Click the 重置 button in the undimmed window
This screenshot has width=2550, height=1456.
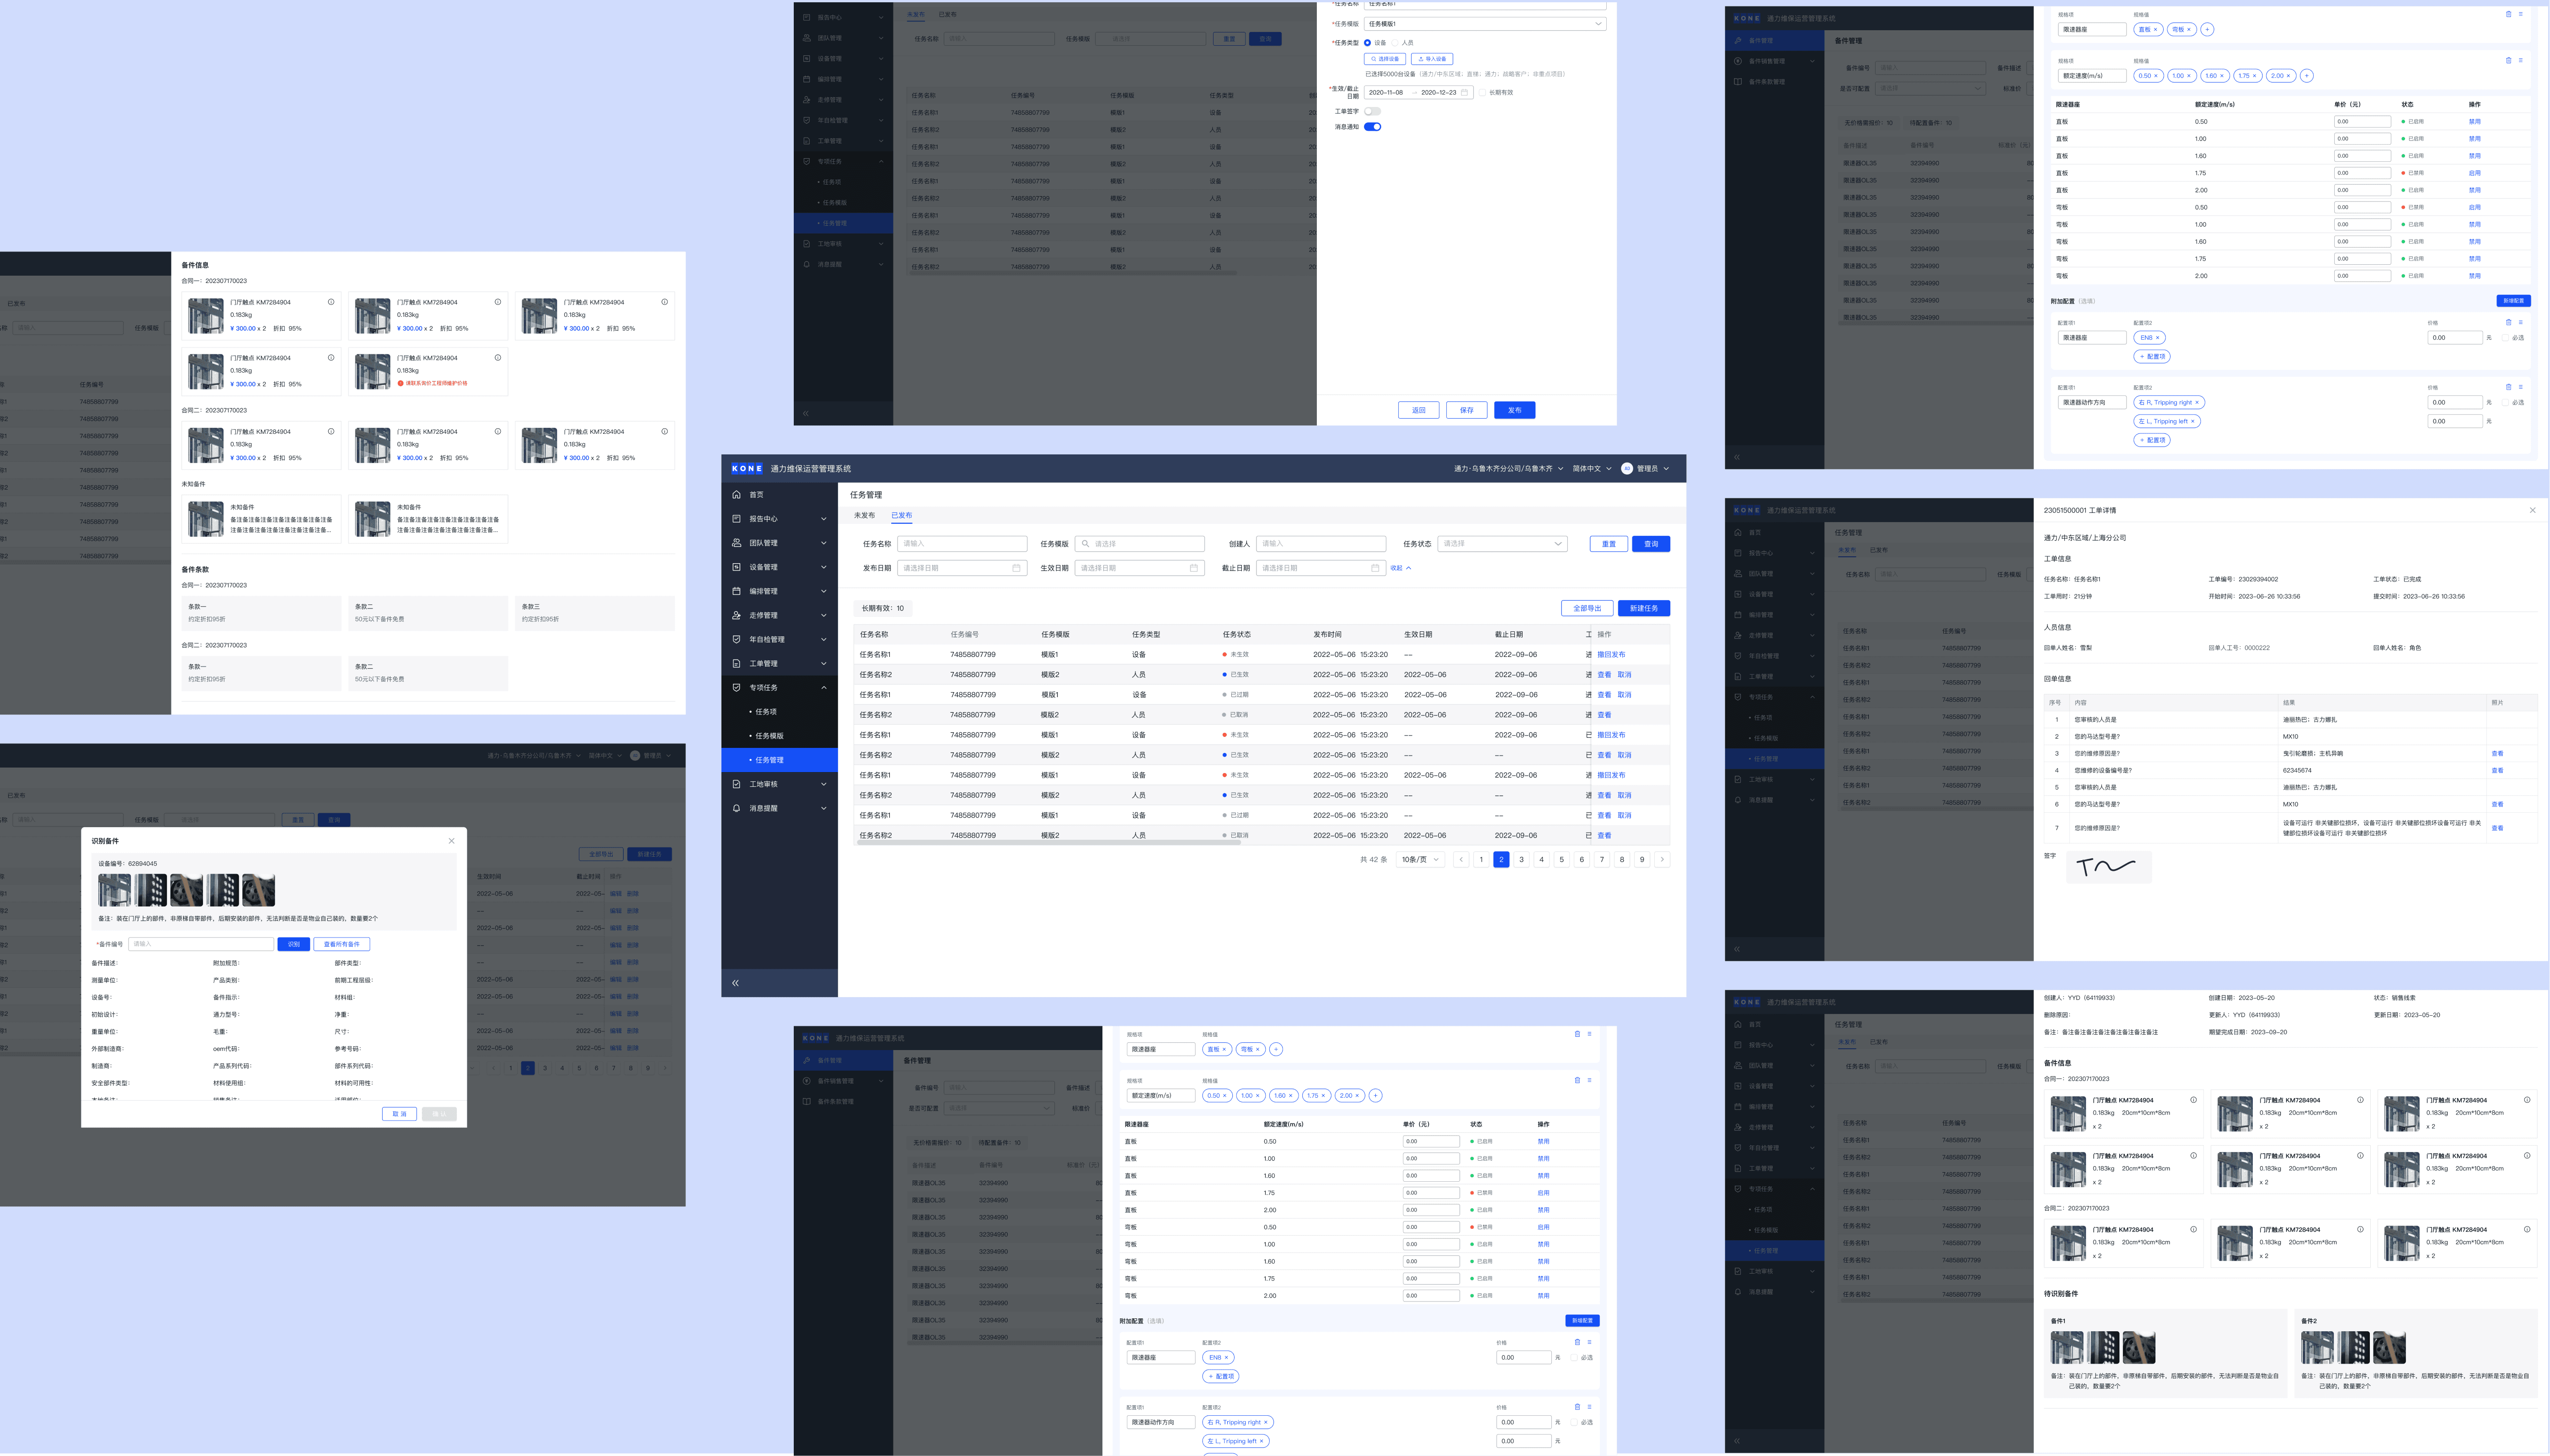(x=1608, y=544)
